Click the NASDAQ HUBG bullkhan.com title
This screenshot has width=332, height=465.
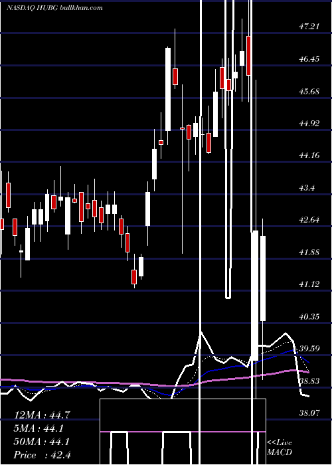(x=54, y=8)
